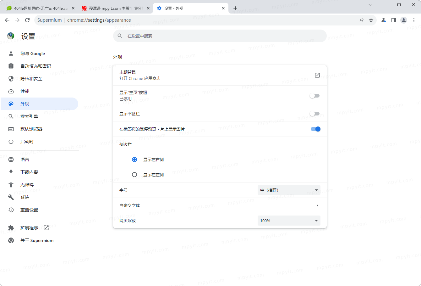Go to the 启动时 settings section
The width and height of the screenshot is (421, 286).
coord(39,142)
